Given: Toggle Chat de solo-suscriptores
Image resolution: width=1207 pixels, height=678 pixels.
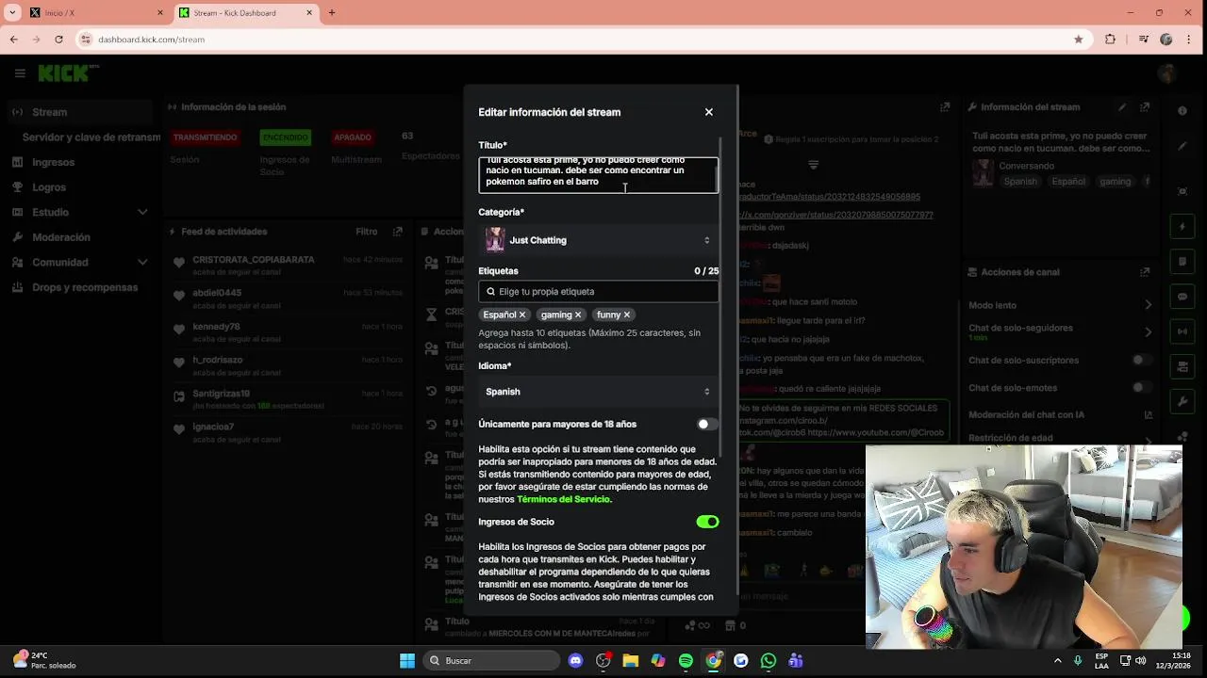Looking at the screenshot, I should point(1142,361).
